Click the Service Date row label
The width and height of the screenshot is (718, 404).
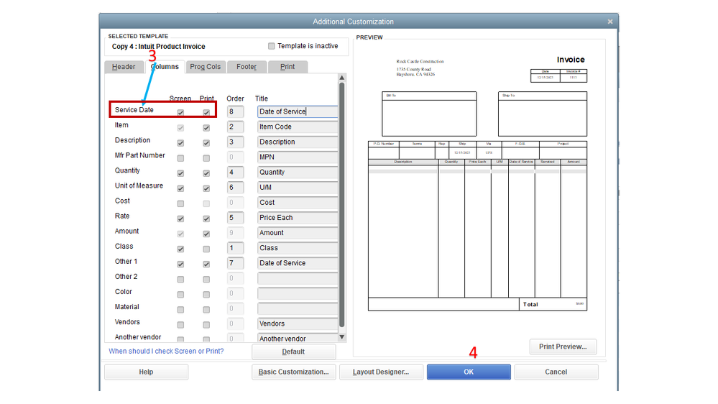[x=134, y=110]
